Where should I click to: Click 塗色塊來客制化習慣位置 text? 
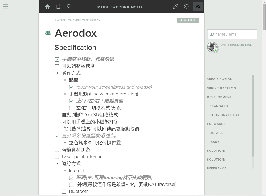[x=95, y=143]
